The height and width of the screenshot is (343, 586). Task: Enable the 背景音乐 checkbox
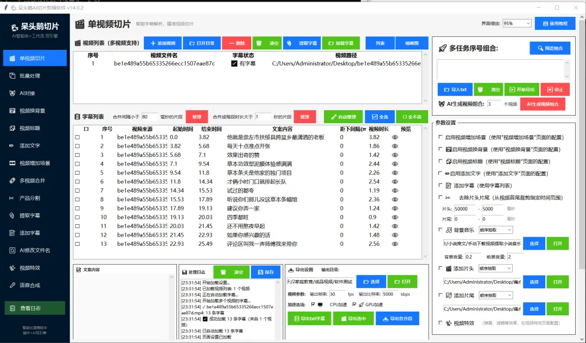(x=441, y=230)
